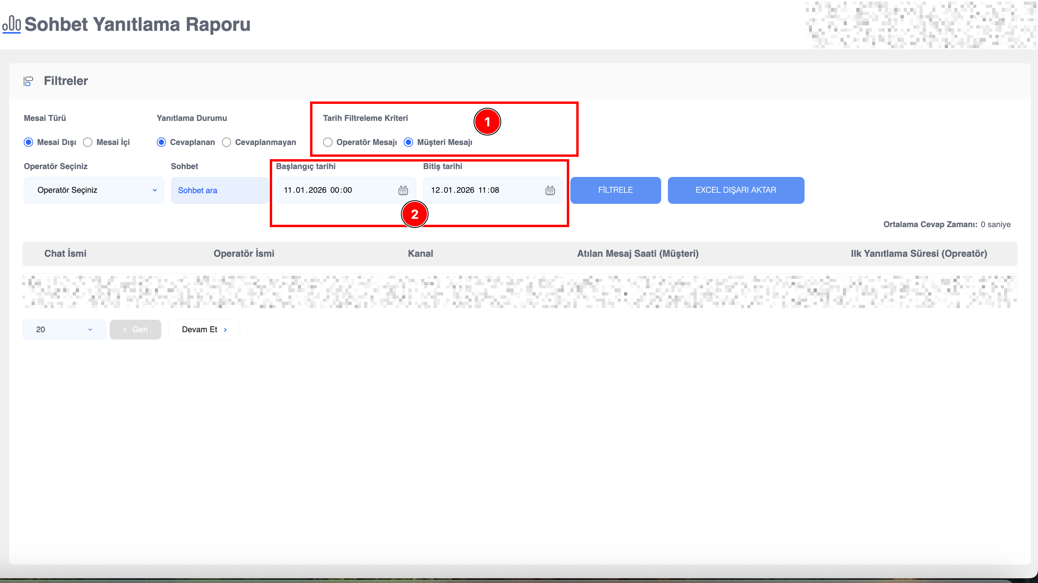Open calendar picker for Bitiş tarihi

(x=550, y=190)
